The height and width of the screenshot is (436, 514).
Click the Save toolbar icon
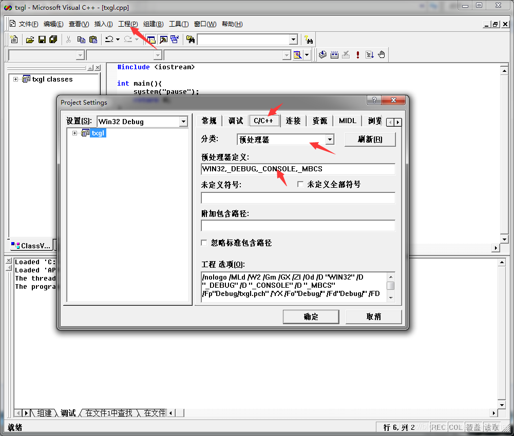coord(42,39)
